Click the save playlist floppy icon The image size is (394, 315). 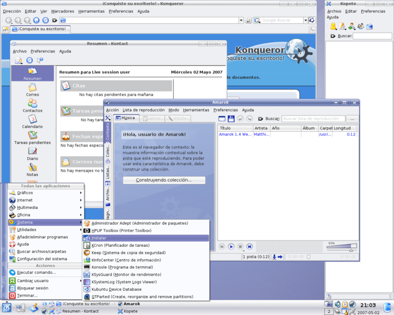tap(231, 119)
